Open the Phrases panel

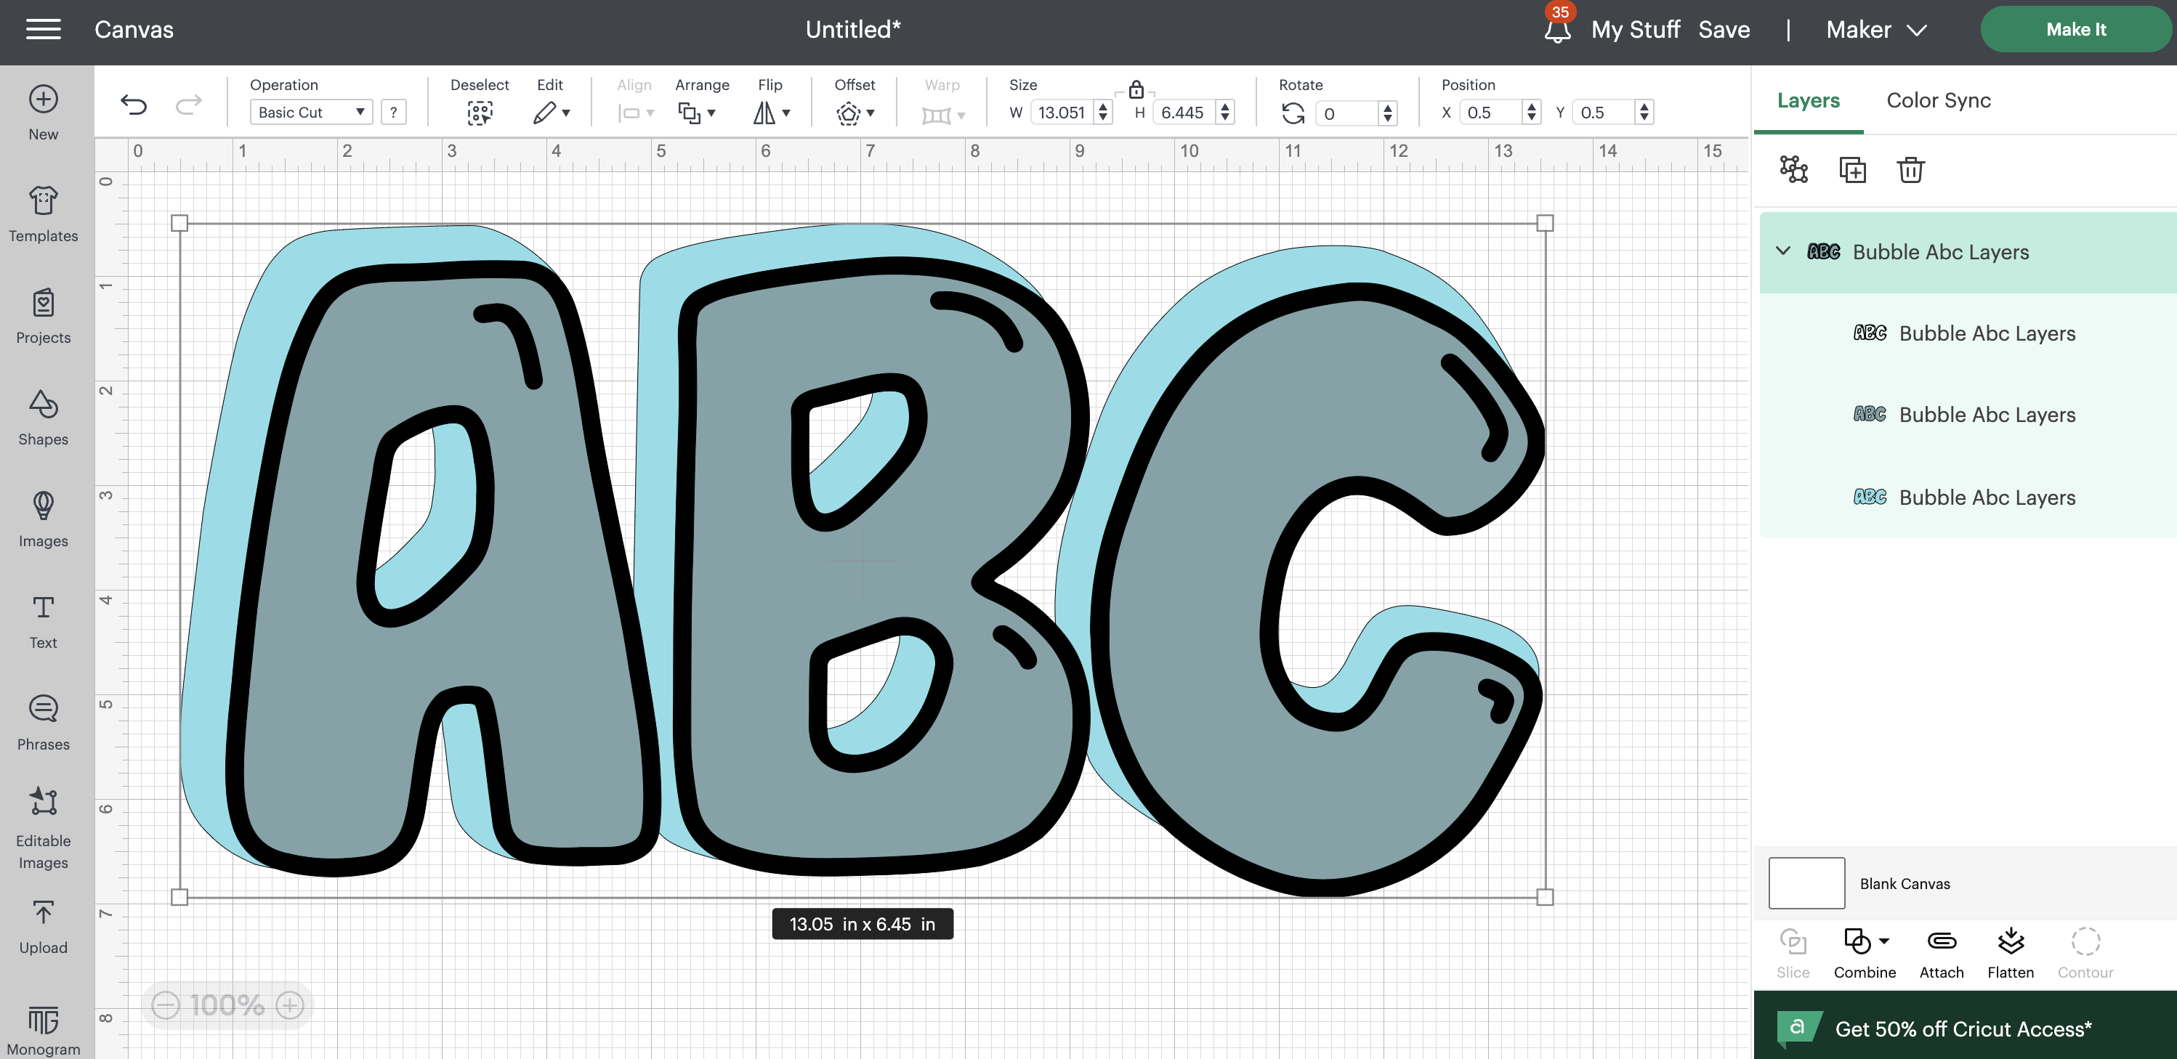pos(43,723)
